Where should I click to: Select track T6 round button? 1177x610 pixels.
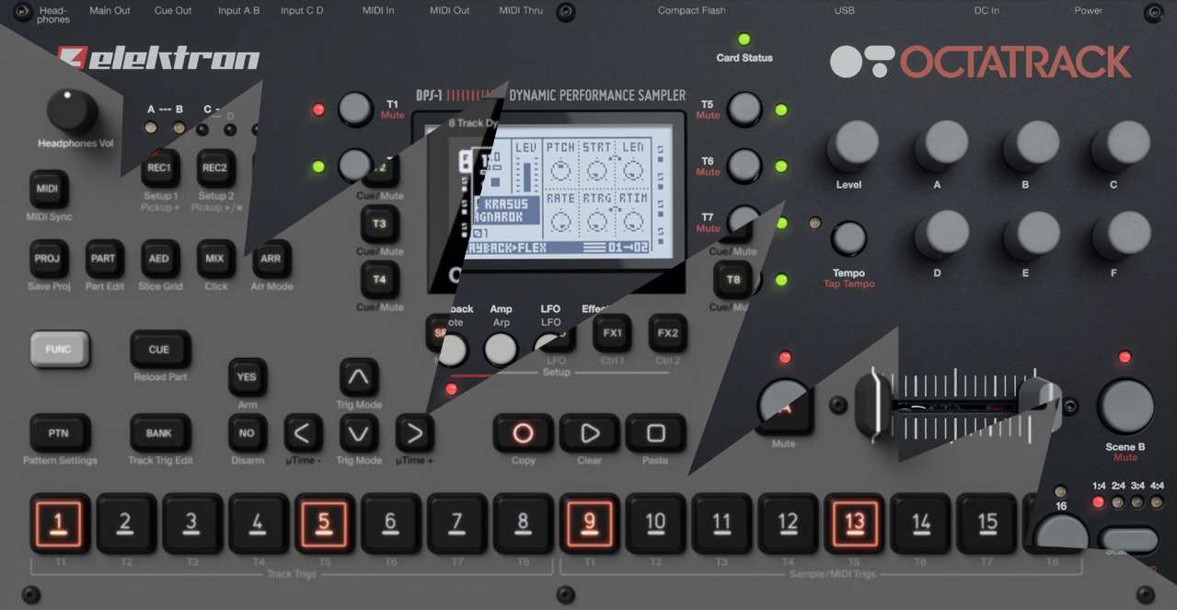tap(744, 166)
